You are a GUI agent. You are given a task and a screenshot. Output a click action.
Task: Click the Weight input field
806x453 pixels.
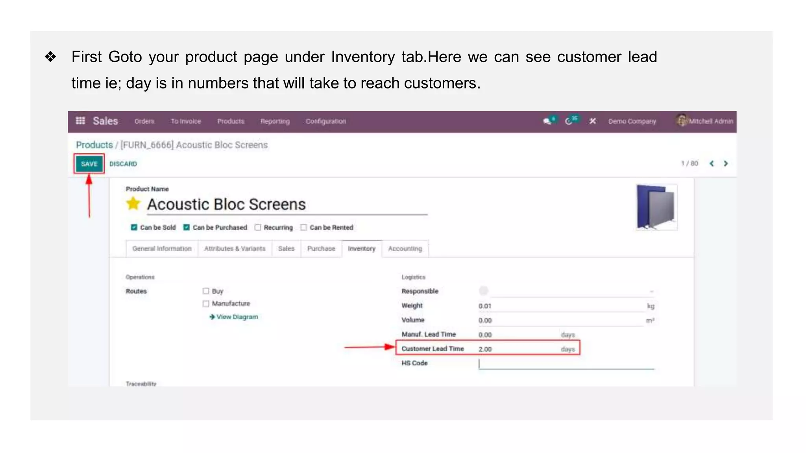click(561, 306)
